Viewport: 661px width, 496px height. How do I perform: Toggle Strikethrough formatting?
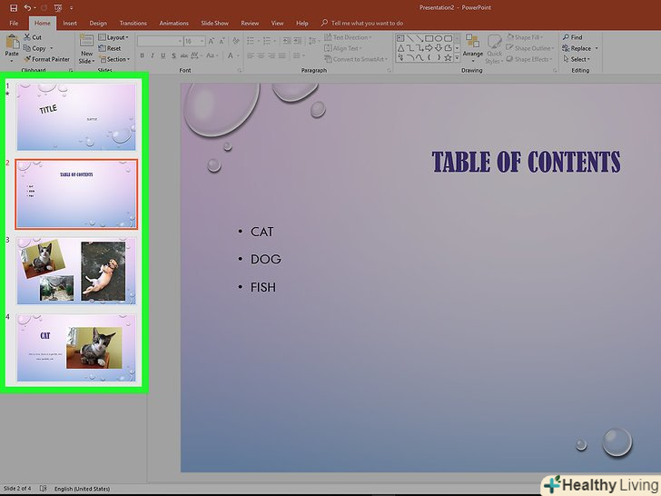(184, 55)
